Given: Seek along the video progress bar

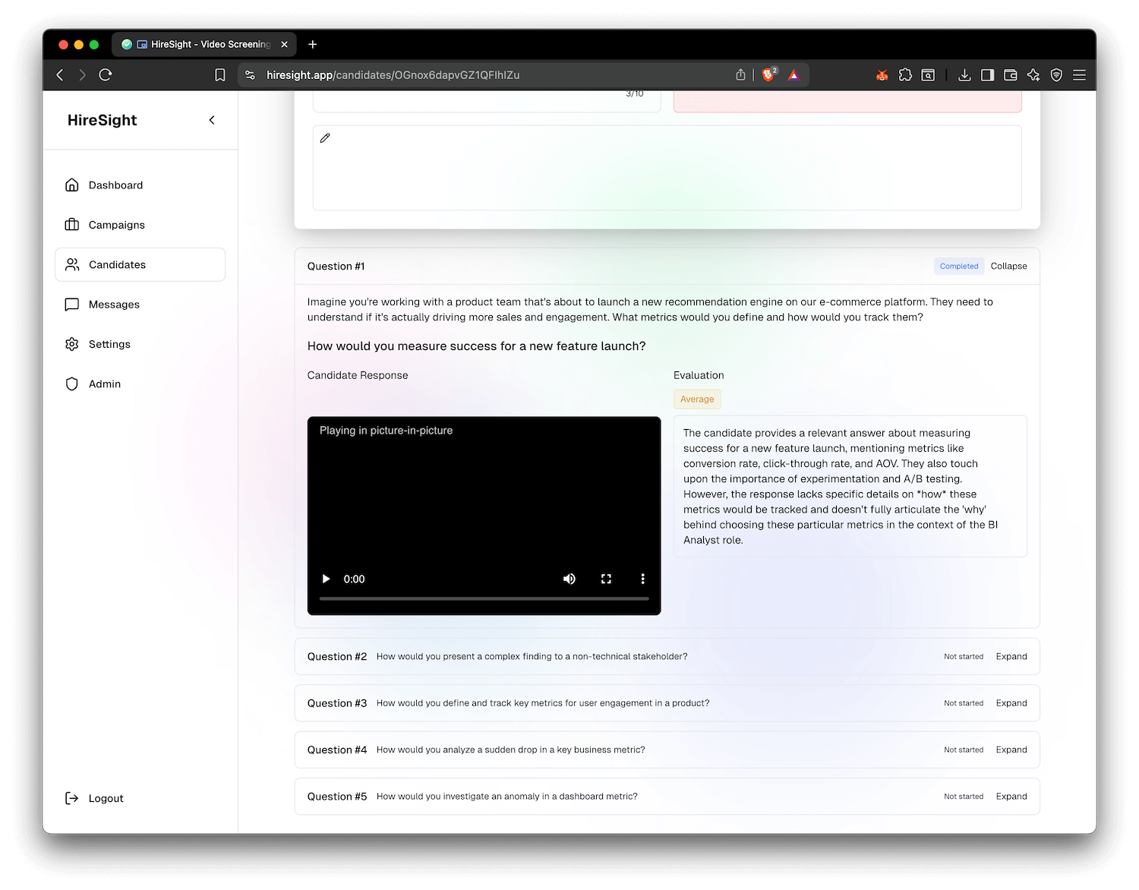Looking at the screenshot, I should click(x=484, y=599).
